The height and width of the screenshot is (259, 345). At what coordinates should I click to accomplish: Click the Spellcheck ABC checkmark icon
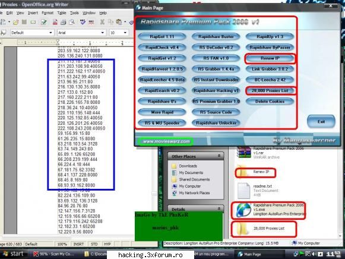tap(83, 22)
